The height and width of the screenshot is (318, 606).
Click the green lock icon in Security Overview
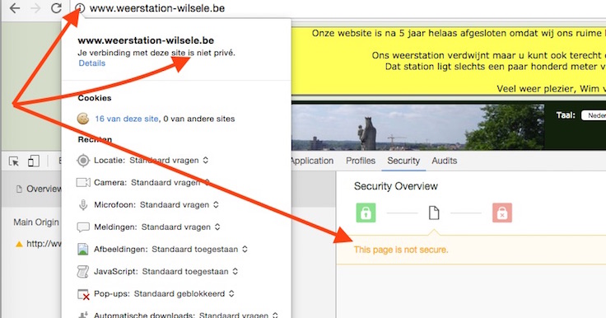366,213
